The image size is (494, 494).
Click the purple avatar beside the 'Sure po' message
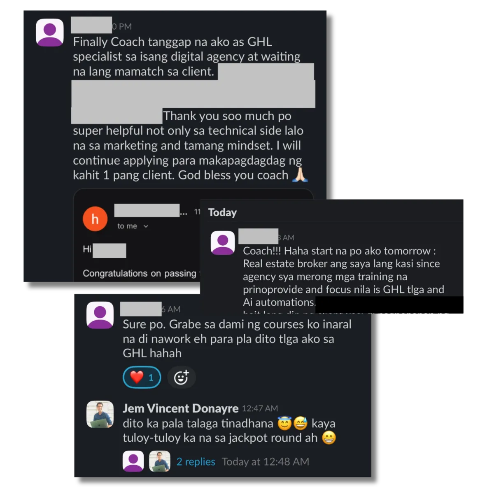tap(100, 315)
